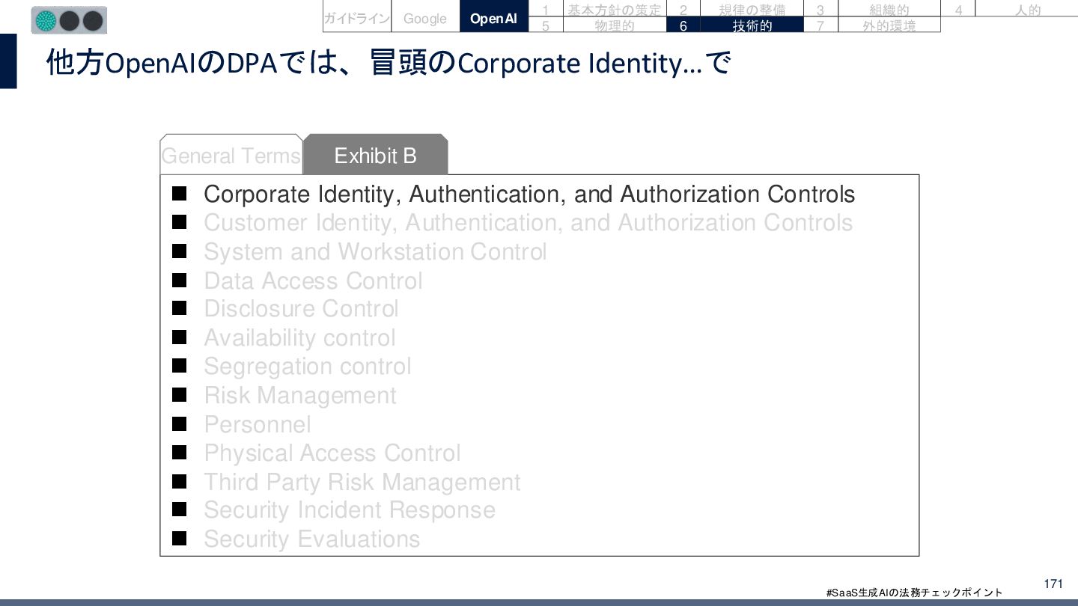Click section number 6 in the header
Screen dimensions: 1078x606
[x=683, y=25]
